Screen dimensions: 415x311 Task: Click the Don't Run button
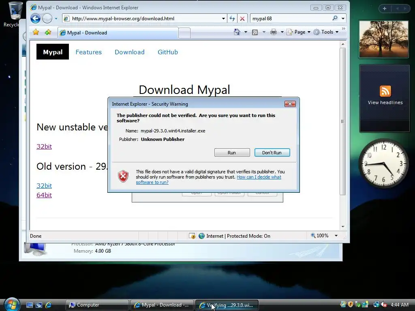272,153
